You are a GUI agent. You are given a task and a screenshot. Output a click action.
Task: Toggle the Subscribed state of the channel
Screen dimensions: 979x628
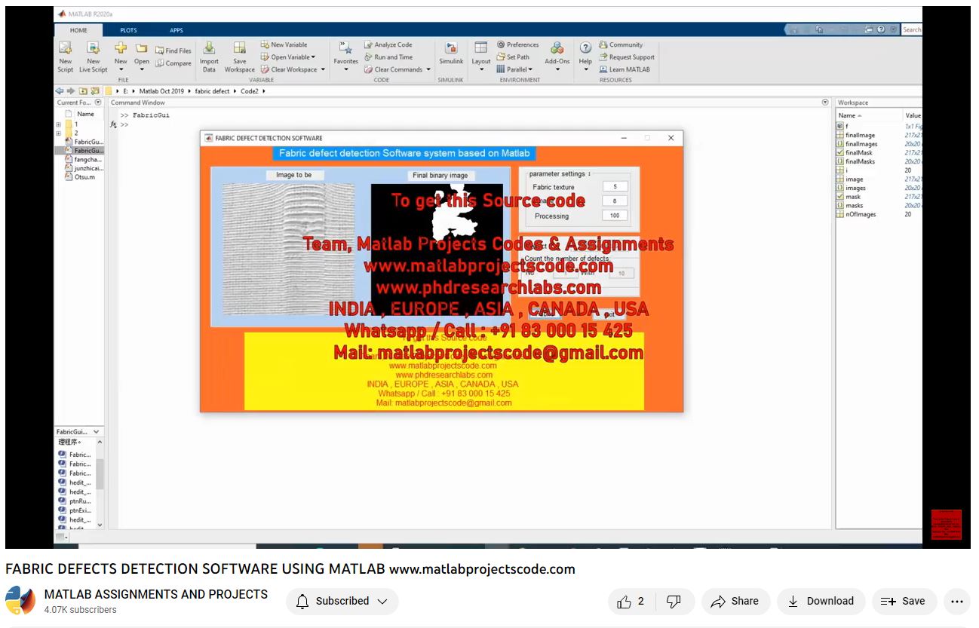point(342,601)
